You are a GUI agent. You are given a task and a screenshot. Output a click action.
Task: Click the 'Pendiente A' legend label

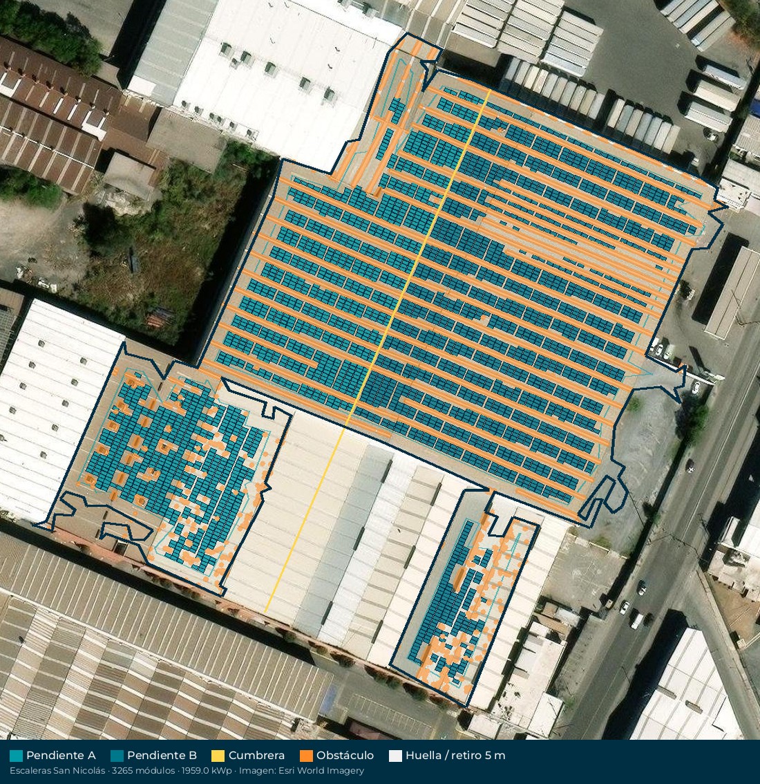coord(61,756)
